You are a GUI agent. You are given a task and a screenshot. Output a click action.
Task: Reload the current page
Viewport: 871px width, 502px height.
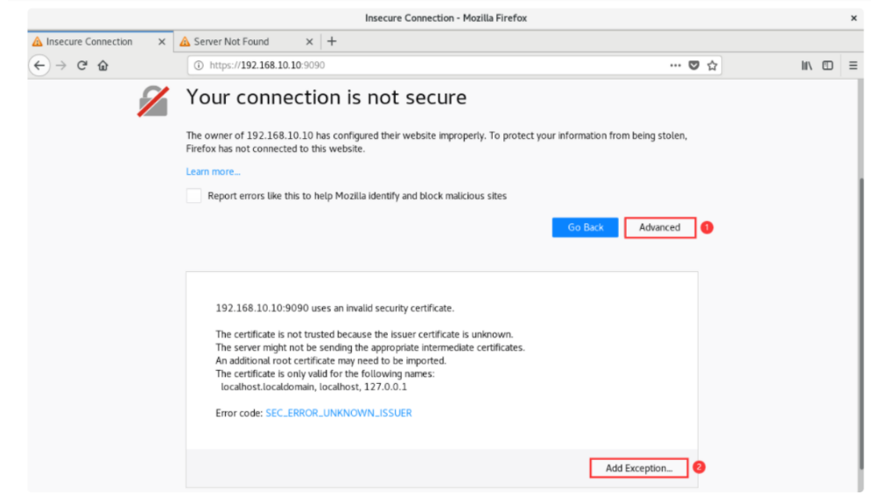point(82,66)
